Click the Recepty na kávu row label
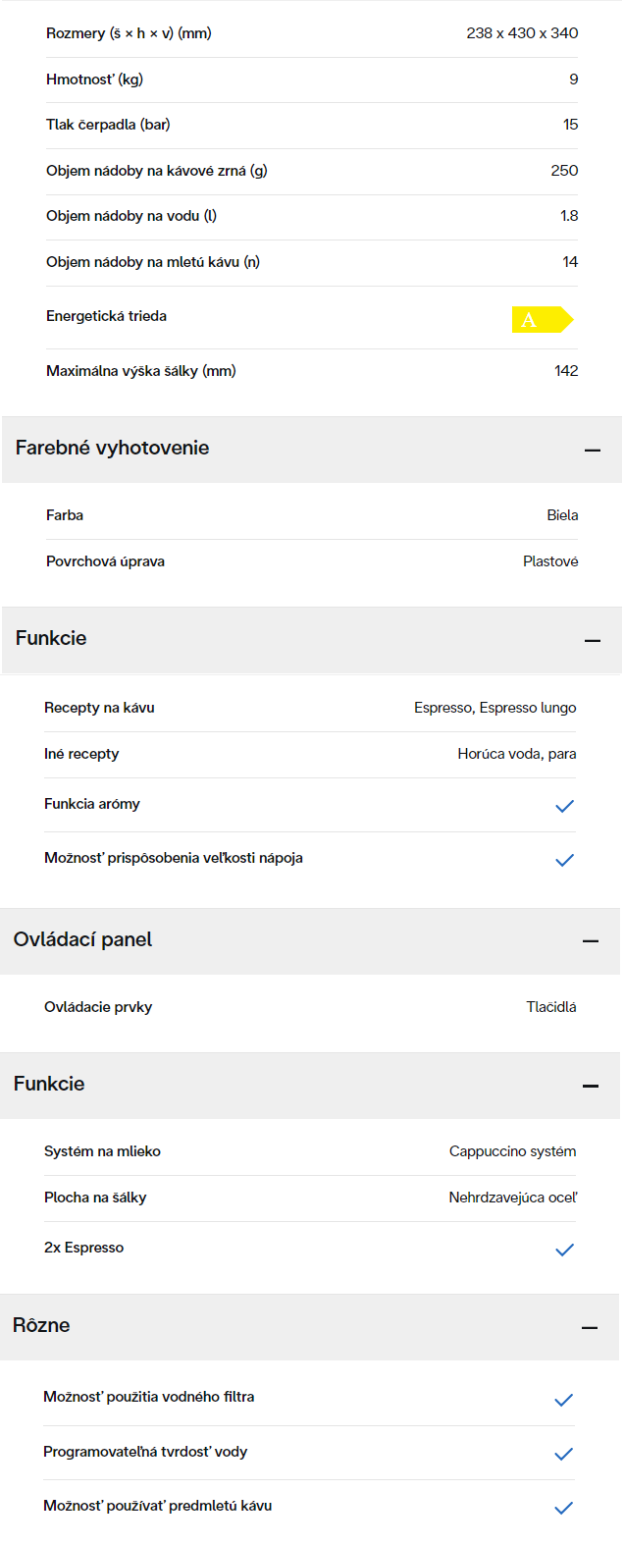 pyautogui.click(x=99, y=708)
